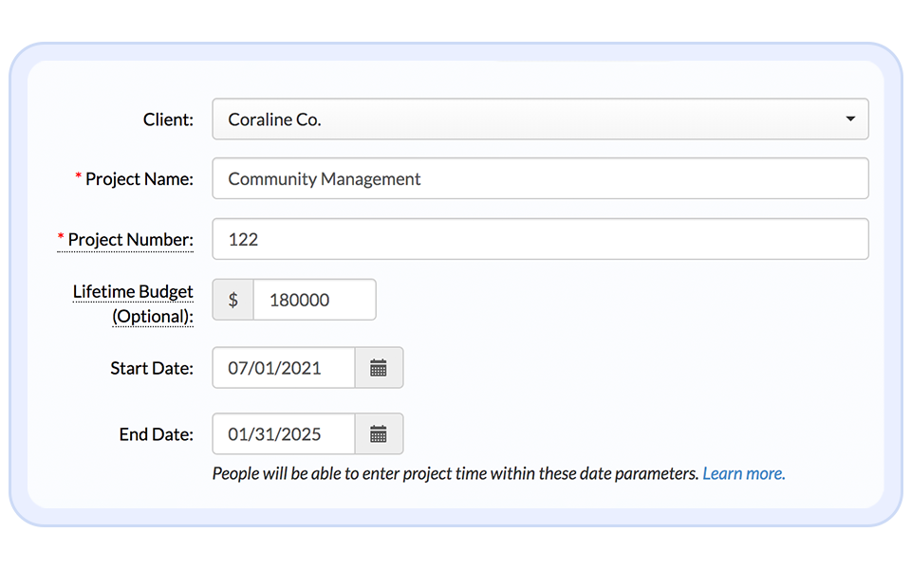Screen dimensions: 911x569
Task: Click the calendar icon beside 01/31/2025
Action: tap(379, 433)
